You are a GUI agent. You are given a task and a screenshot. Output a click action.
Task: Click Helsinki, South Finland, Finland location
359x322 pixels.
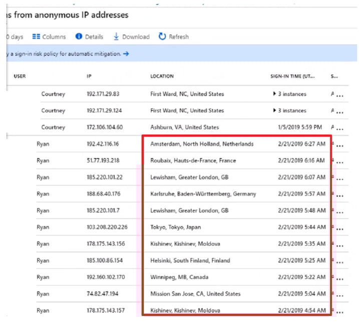[190, 260]
